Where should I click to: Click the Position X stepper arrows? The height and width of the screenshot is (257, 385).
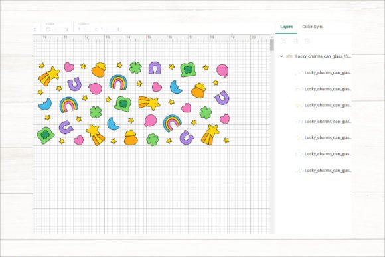pos(96,29)
